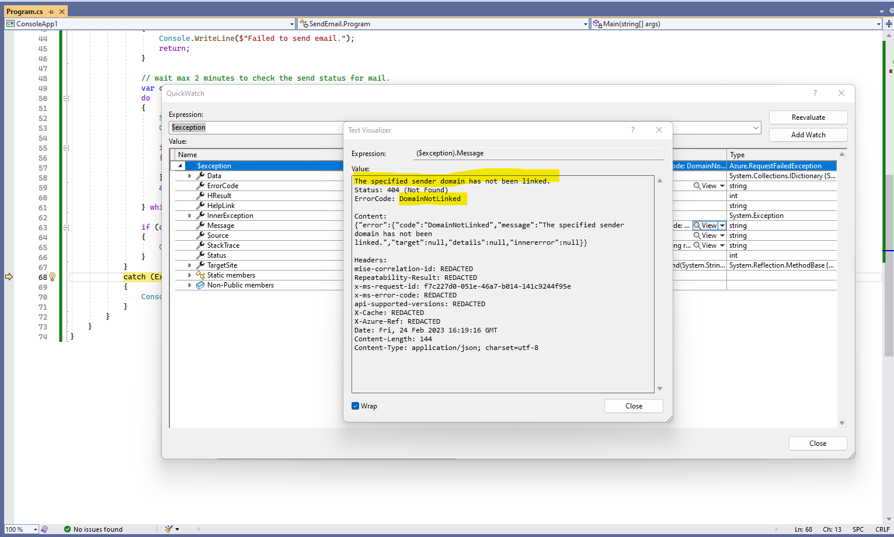Open the 100 % zoom dropdown
Viewport: 894px width, 537px height.
[x=36, y=529]
